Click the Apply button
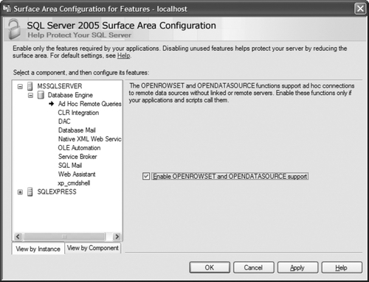 pos(297,267)
